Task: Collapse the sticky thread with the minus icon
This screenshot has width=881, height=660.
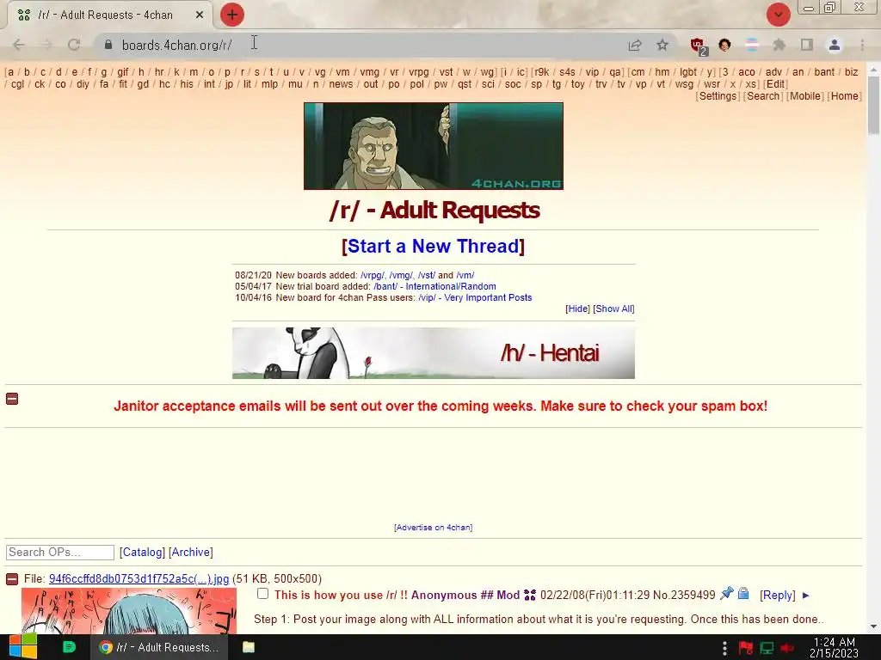Action: coord(12,578)
